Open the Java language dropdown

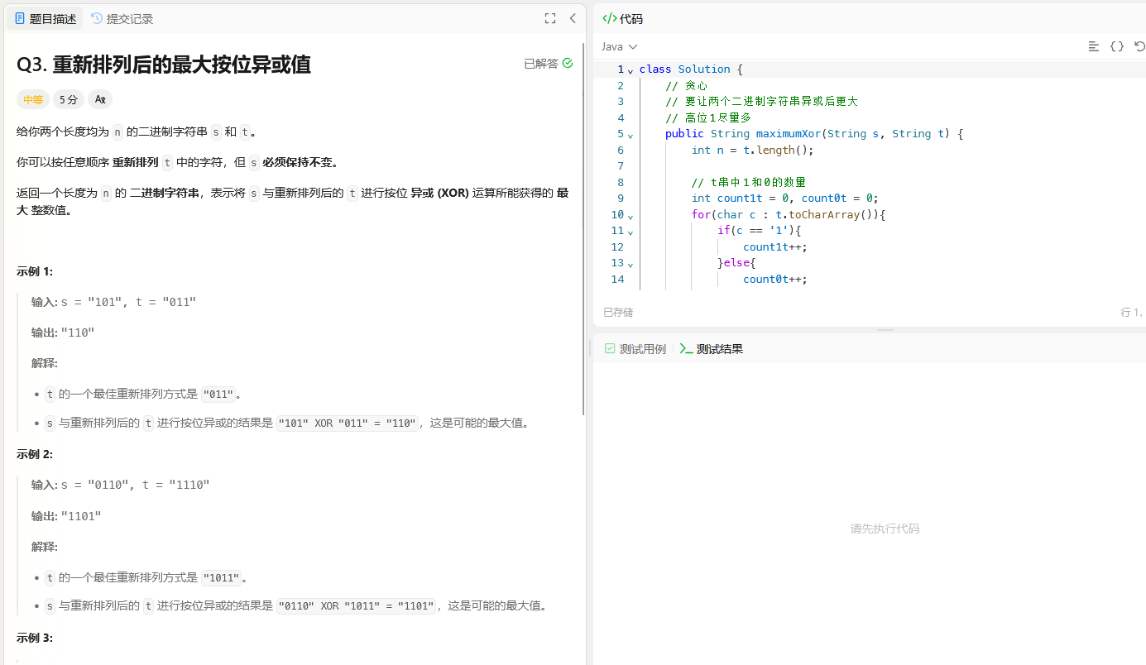[619, 47]
